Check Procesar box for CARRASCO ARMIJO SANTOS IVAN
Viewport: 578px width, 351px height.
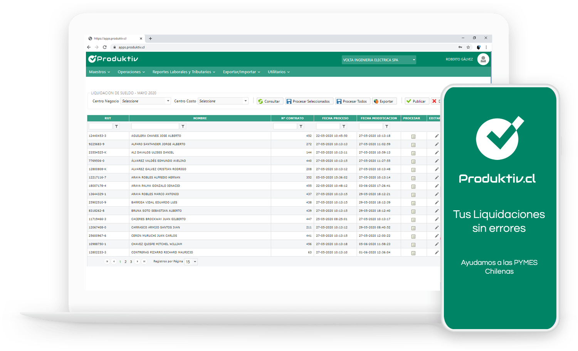coord(413,228)
